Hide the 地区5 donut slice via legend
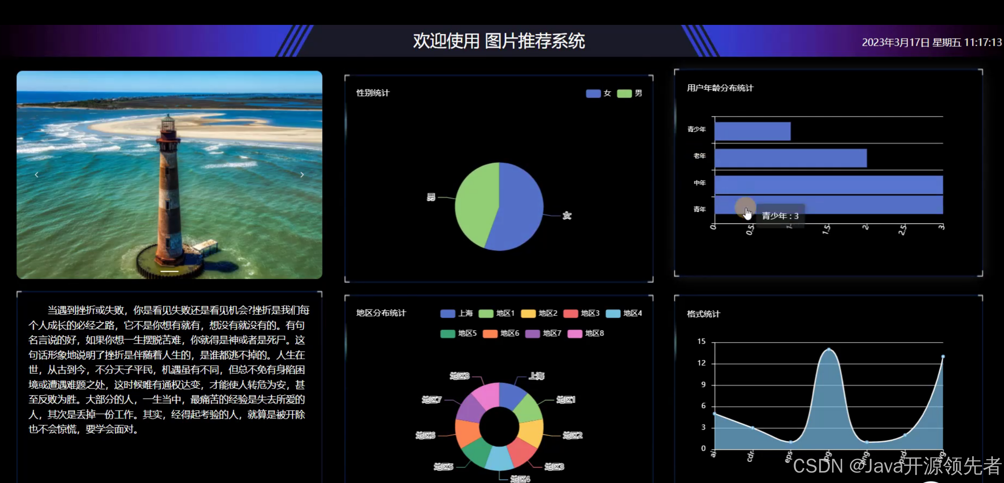Screen dimensions: 1004x483 [447, 333]
